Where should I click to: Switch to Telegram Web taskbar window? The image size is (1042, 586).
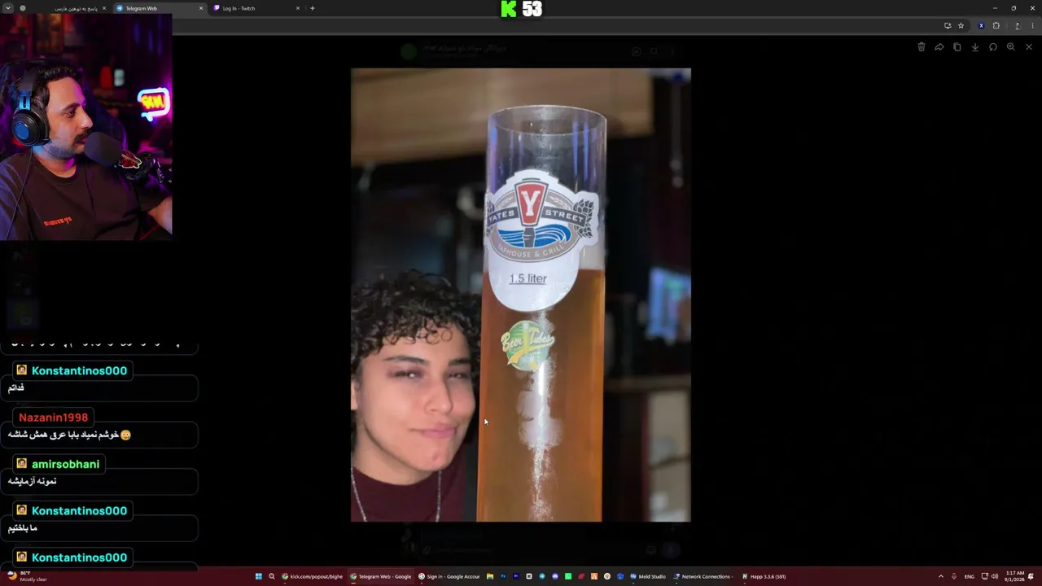382,576
